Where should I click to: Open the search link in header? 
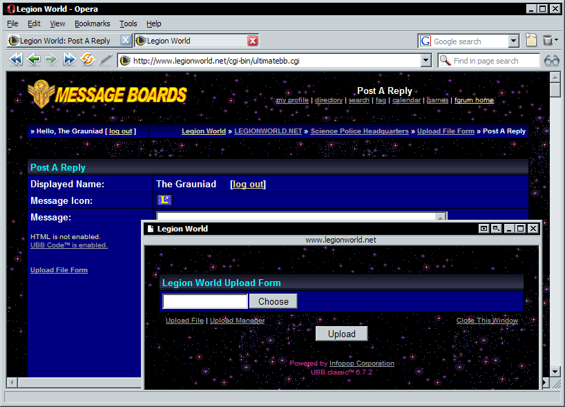(x=359, y=100)
